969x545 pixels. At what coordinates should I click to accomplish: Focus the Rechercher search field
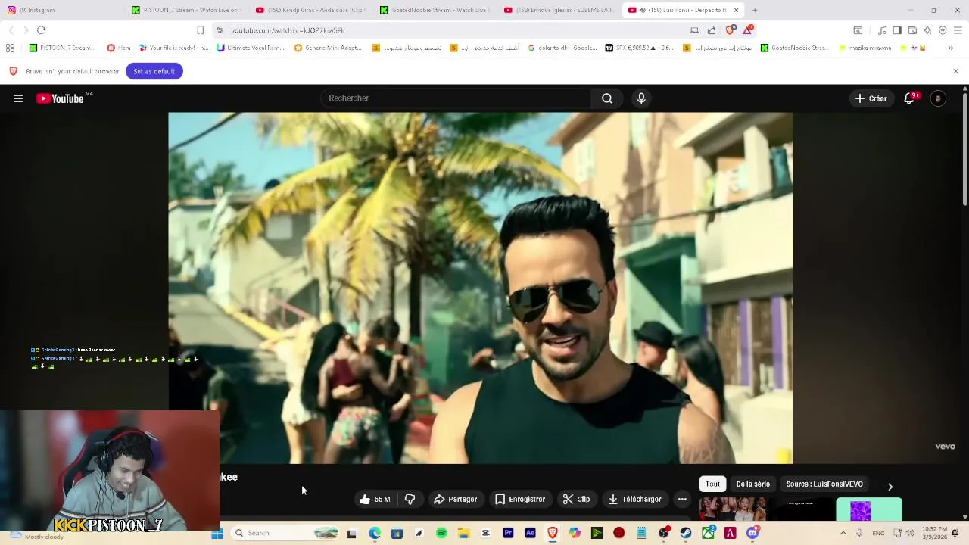pos(455,98)
